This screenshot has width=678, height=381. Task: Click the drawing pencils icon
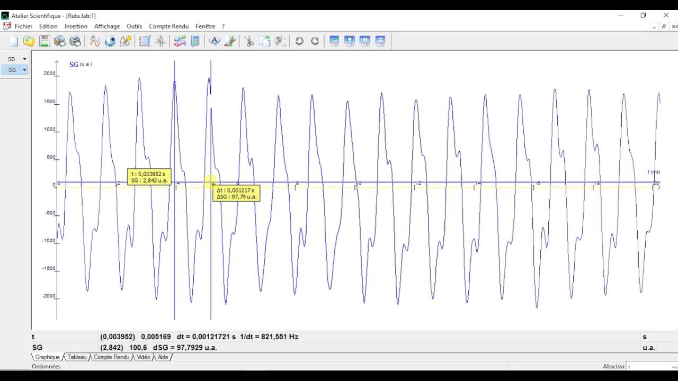[x=229, y=41]
